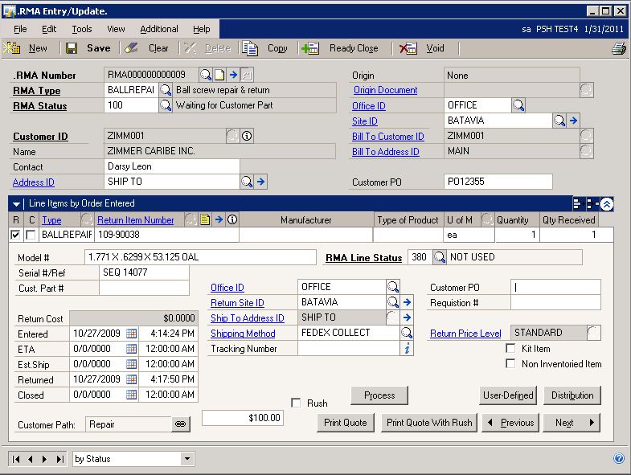The image size is (631, 475).
Task: Open RMA Line Status lookup magnifier
Action: point(440,257)
